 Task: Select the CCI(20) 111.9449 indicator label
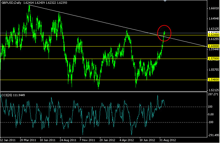[x=13, y=95]
